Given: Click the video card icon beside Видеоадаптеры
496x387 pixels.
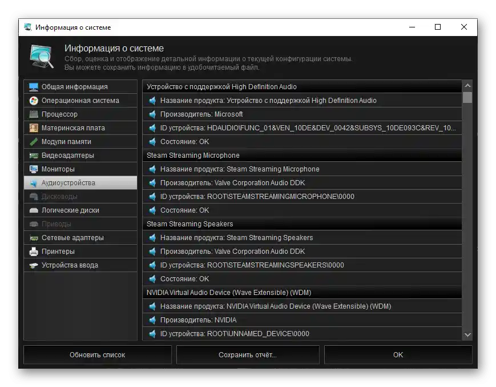Looking at the screenshot, I should [34, 155].
